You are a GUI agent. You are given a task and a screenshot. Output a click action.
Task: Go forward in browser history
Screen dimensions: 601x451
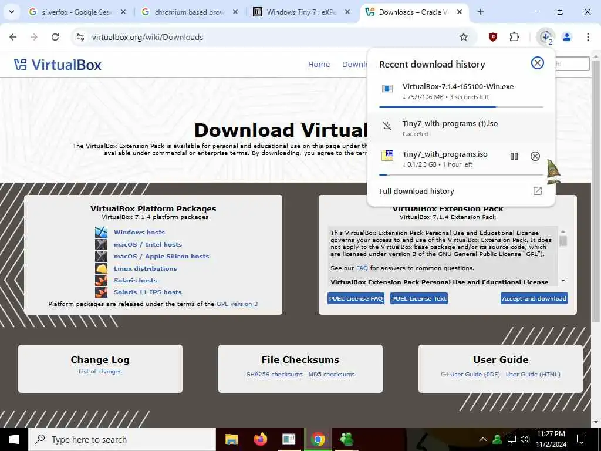pos(34,37)
